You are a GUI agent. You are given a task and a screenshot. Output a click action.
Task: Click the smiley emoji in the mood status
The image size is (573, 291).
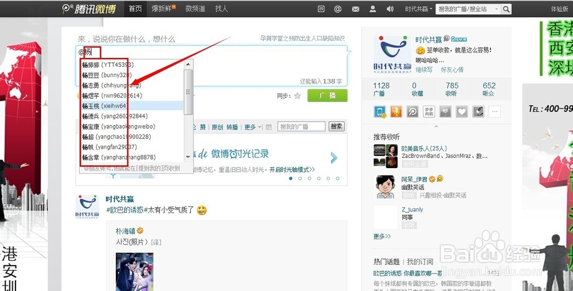pos(420,50)
